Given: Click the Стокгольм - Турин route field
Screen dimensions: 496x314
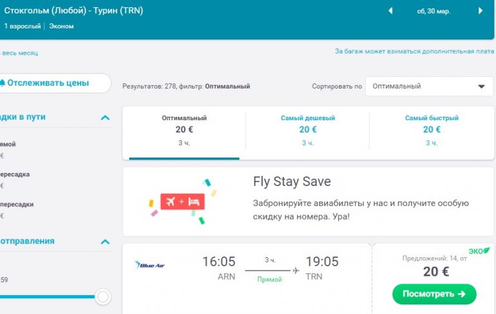Looking at the screenshot, I should point(74,11).
